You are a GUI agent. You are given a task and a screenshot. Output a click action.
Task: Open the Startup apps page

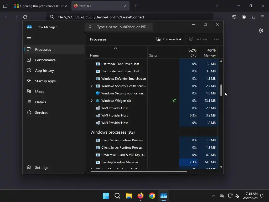click(x=54, y=81)
